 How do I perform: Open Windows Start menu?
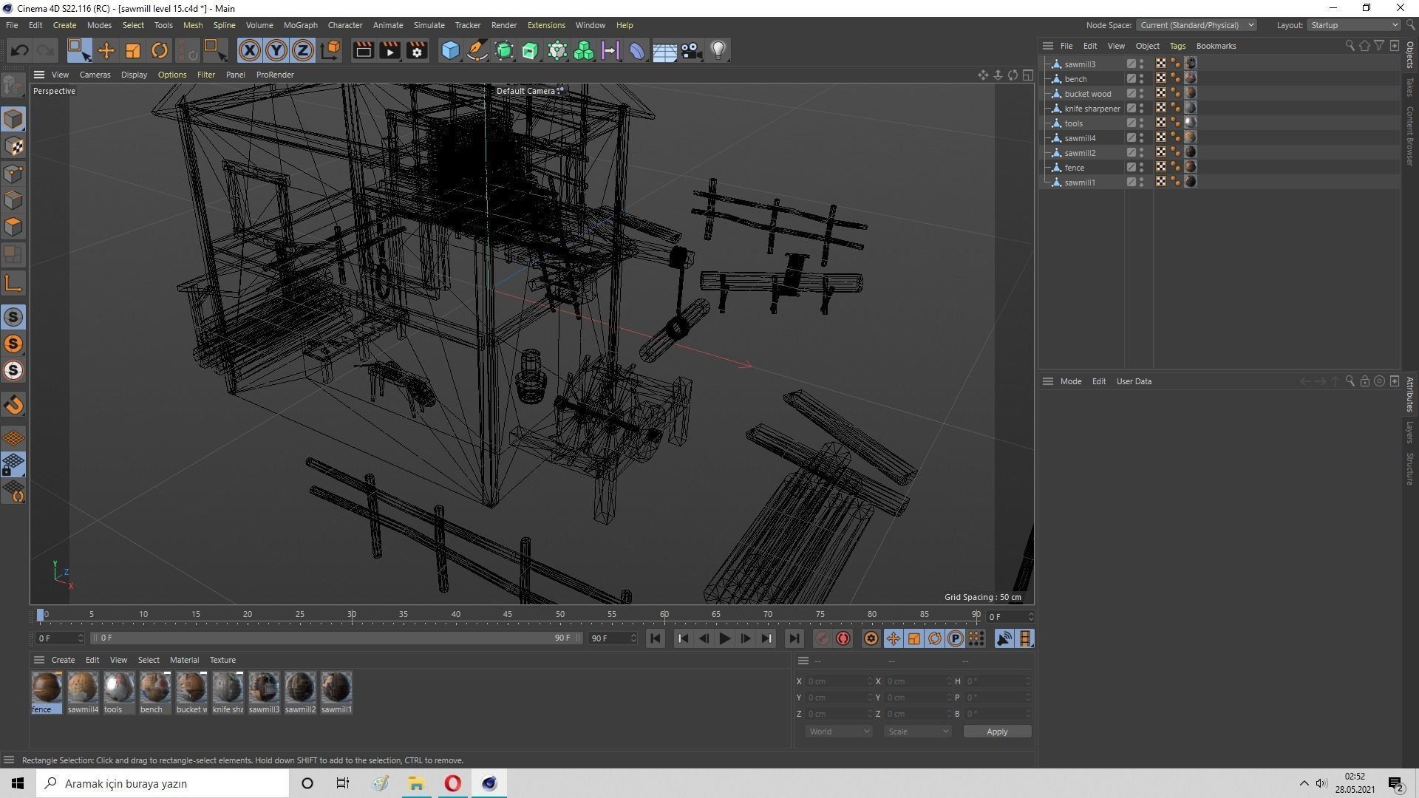[18, 783]
